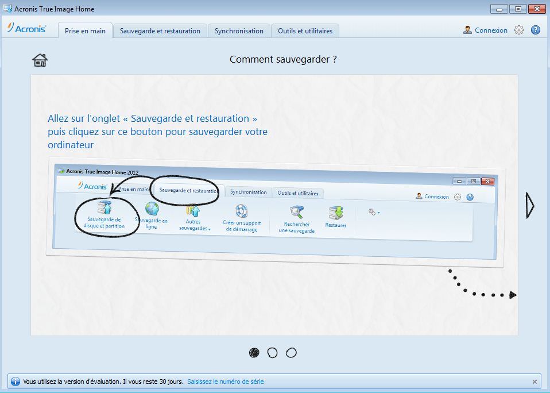This screenshot has height=393, width=550.
Task: Click the home icon
Action: (x=40, y=60)
